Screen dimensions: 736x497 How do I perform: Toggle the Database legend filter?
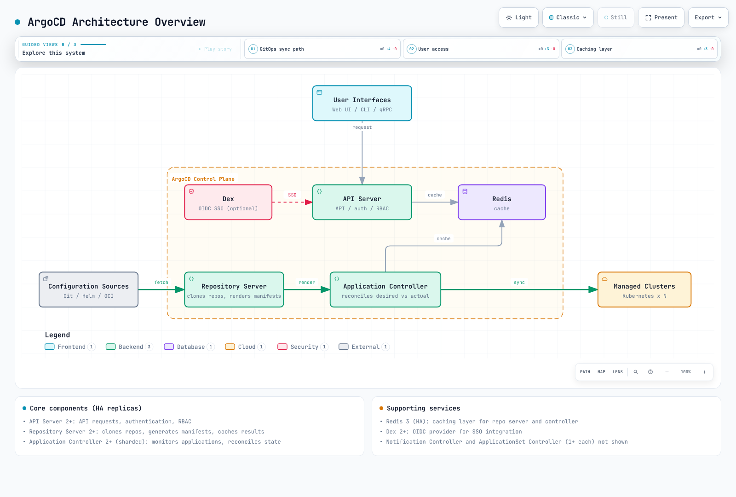coord(189,347)
